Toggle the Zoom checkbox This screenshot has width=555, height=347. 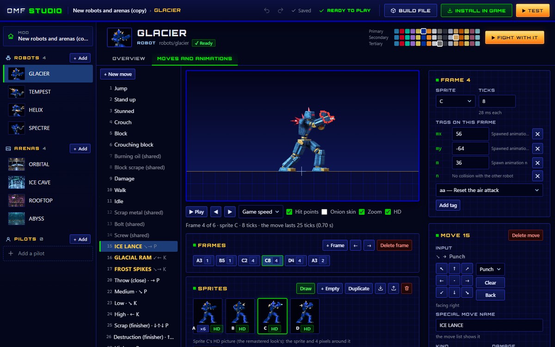pyautogui.click(x=362, y=212)
